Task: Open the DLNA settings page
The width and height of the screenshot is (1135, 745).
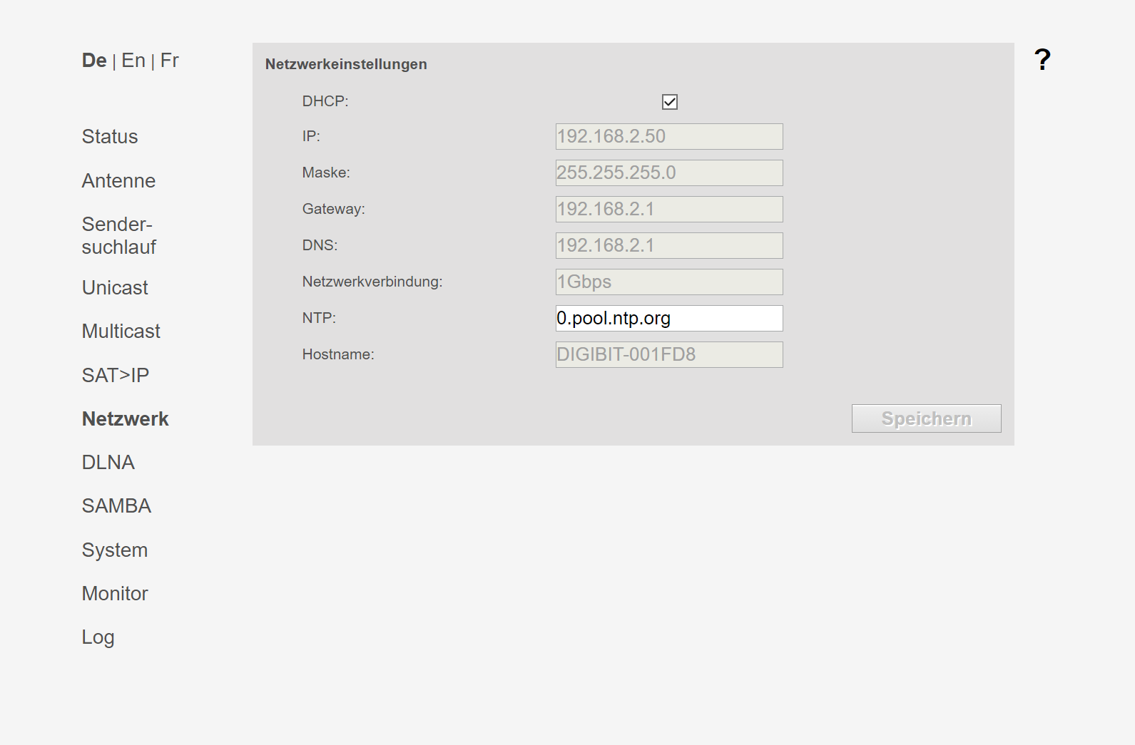Action: (x=108, y=463)
